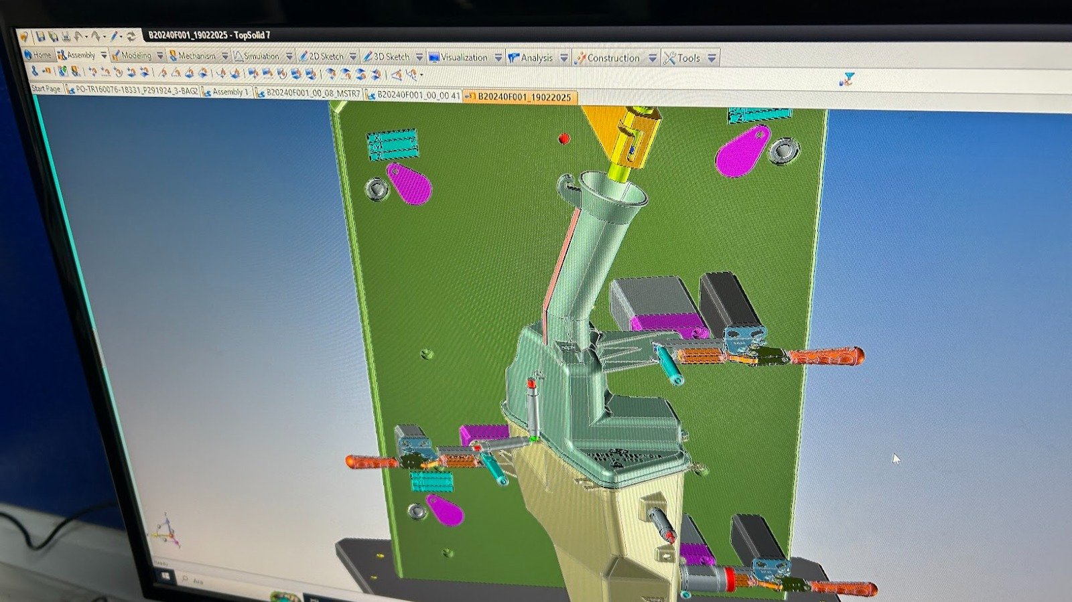The image size is (1072, 602).
Task: Click the Save icon in title bar
Action: (41, 36)
